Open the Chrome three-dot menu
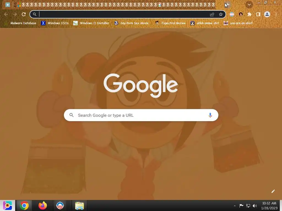Screen dimensions: 282x211 (276, 14)
